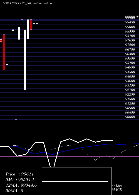This screenshot has width=139, height=195.
Task: Select the 94500 price axis label
Action: click(130, 72)
